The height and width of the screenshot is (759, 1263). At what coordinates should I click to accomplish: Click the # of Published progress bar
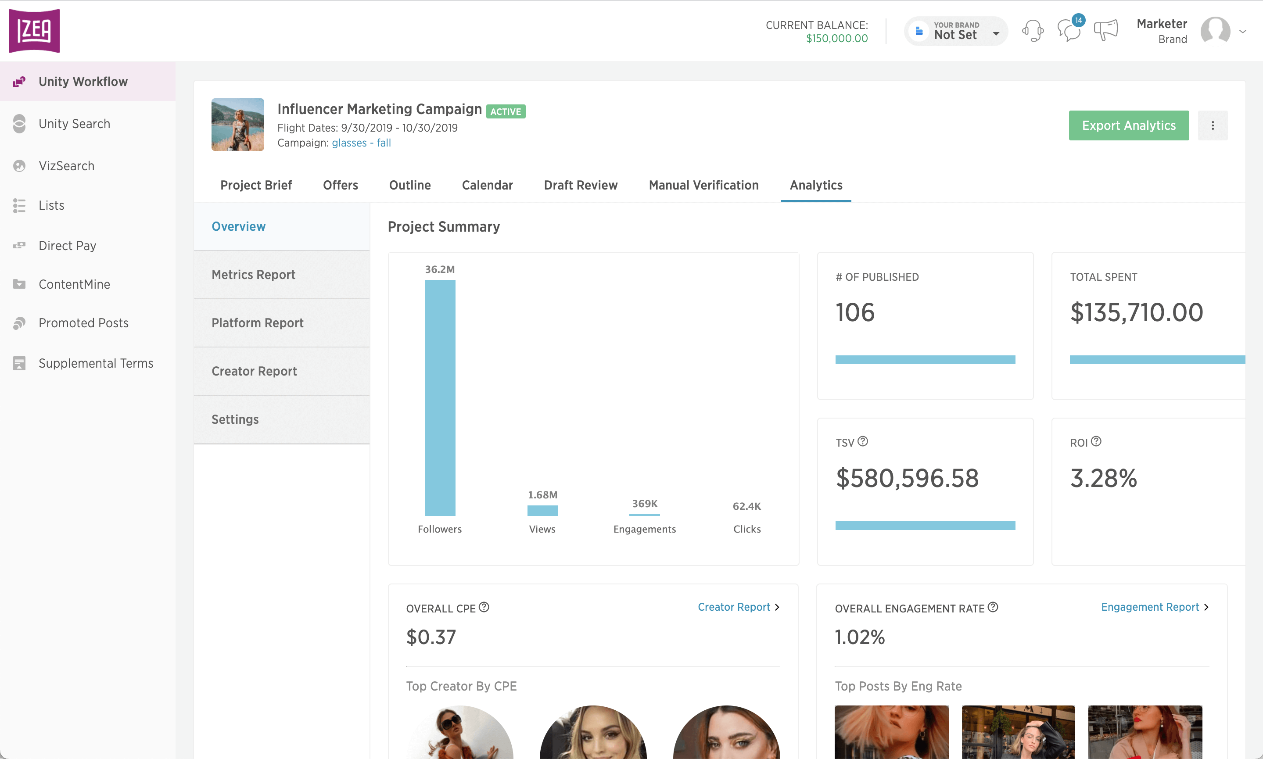point(925,360)
